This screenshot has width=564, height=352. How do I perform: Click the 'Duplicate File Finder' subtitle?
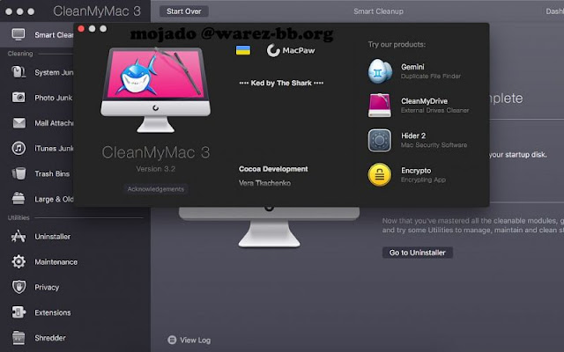click(x=431, y=77)
